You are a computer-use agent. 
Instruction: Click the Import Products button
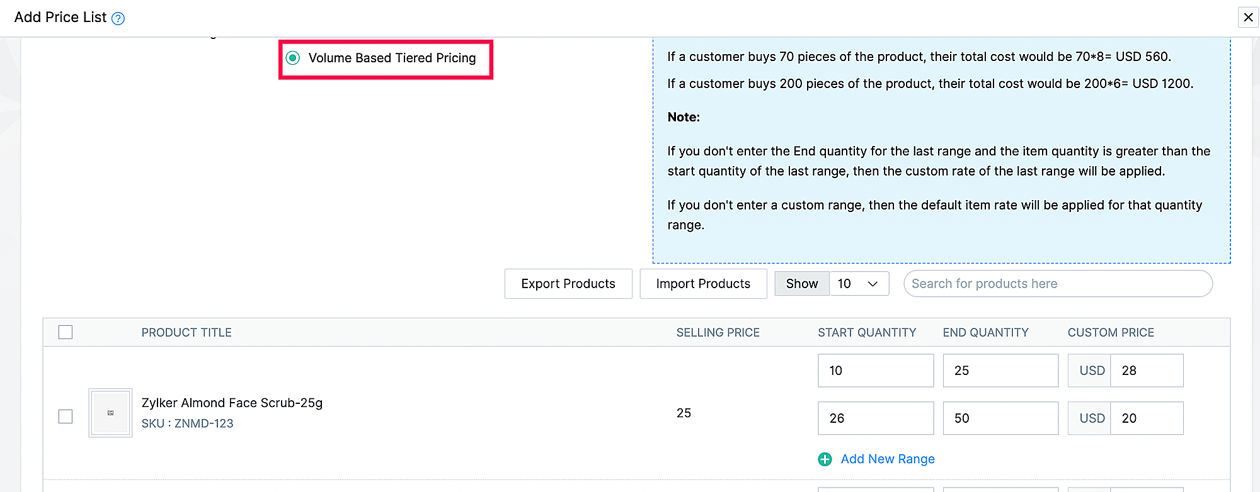pos(703,284)
